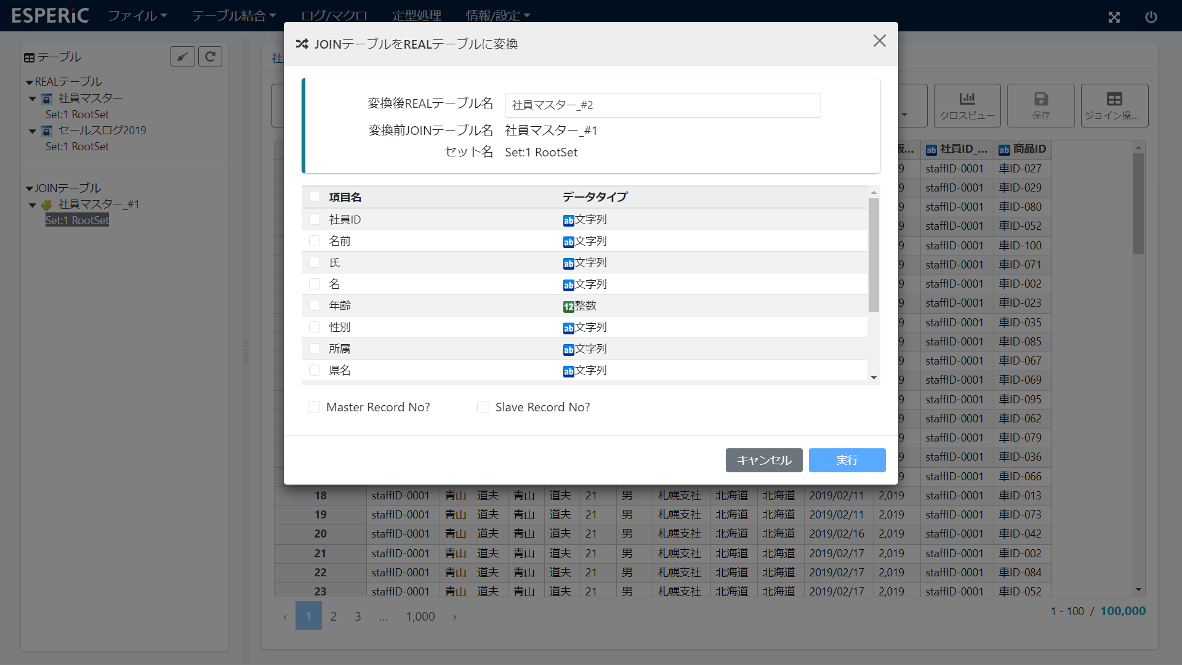This screenshot has width=1182, height=665.
Task: Click the fullscreen expand icon in top bar
Action: [x=1114, y=17]
